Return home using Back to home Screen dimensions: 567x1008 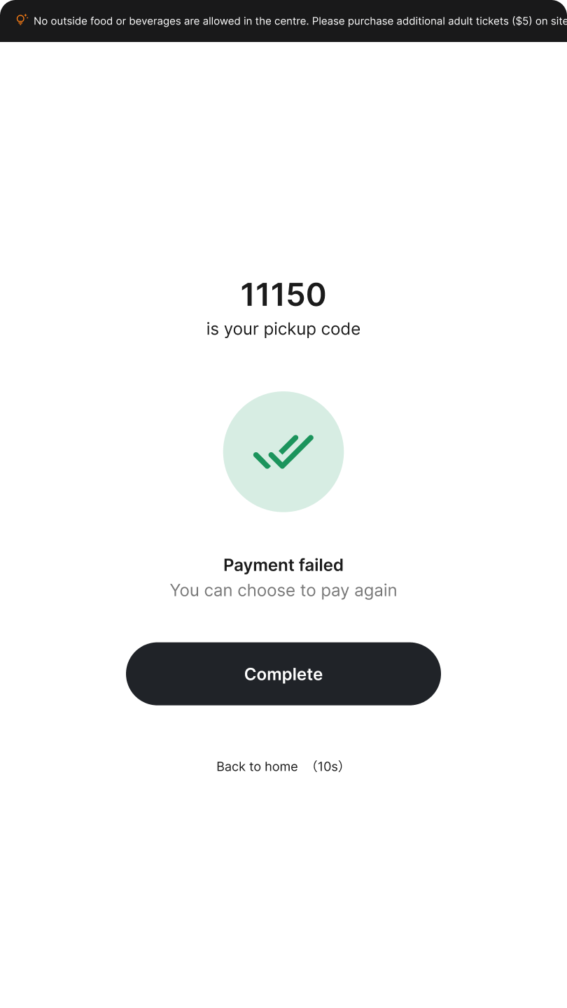(x=257, y=766)
